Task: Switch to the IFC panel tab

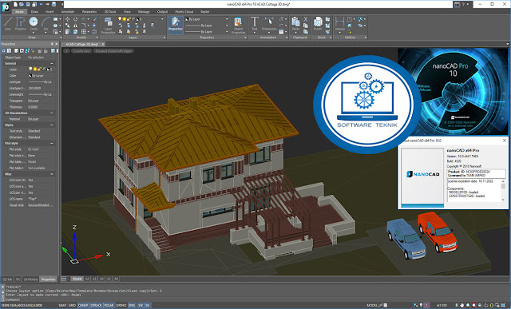Action: [x=18, y=279]
